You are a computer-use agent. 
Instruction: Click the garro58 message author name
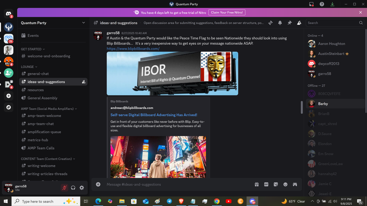(x=113, y=33)
